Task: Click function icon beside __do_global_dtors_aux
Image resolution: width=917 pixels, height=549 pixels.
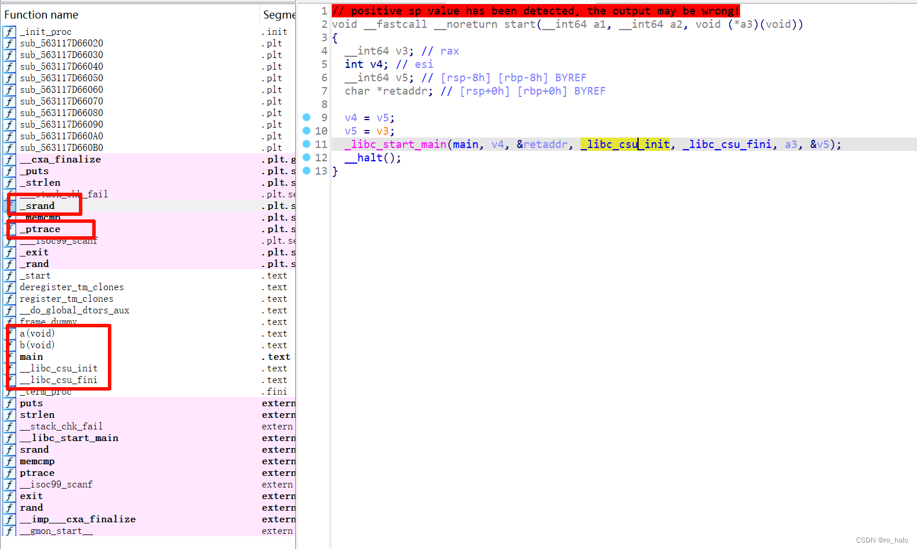Action: point(9,310)
